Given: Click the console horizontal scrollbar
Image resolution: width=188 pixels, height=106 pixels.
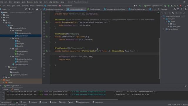Looking at the screenshot, I should [62, 100].
